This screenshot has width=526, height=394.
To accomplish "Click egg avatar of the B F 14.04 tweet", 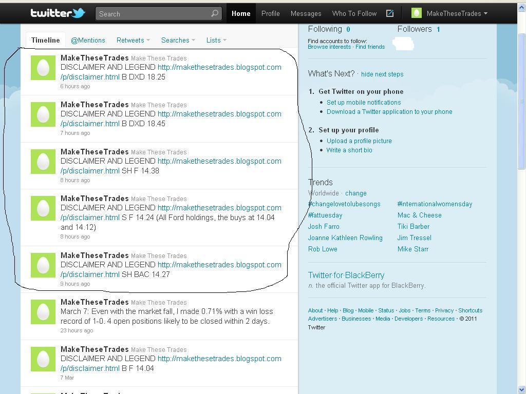I will tap(43, 359).
